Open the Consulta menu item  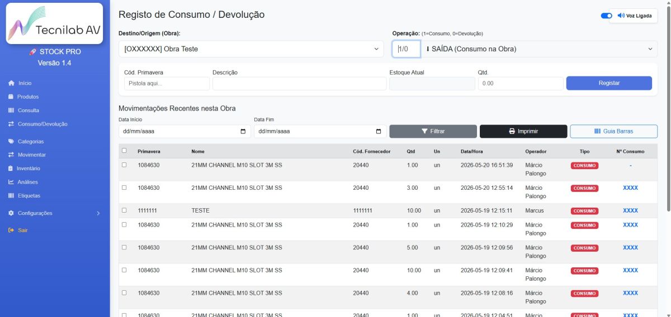(x=29, y=111)
